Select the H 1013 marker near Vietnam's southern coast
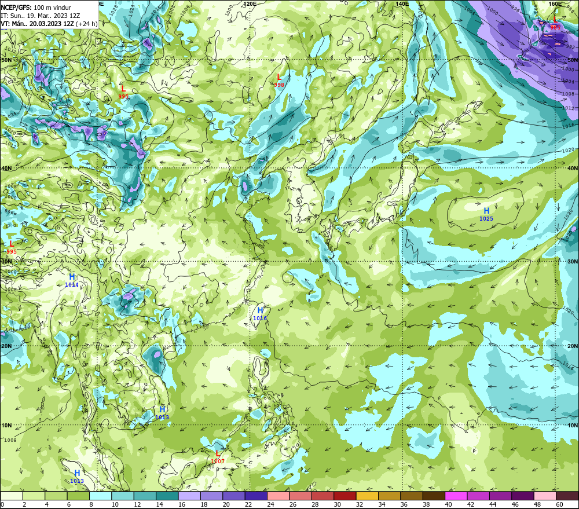Viewport: 579px width, 509px height. point(163,409)
